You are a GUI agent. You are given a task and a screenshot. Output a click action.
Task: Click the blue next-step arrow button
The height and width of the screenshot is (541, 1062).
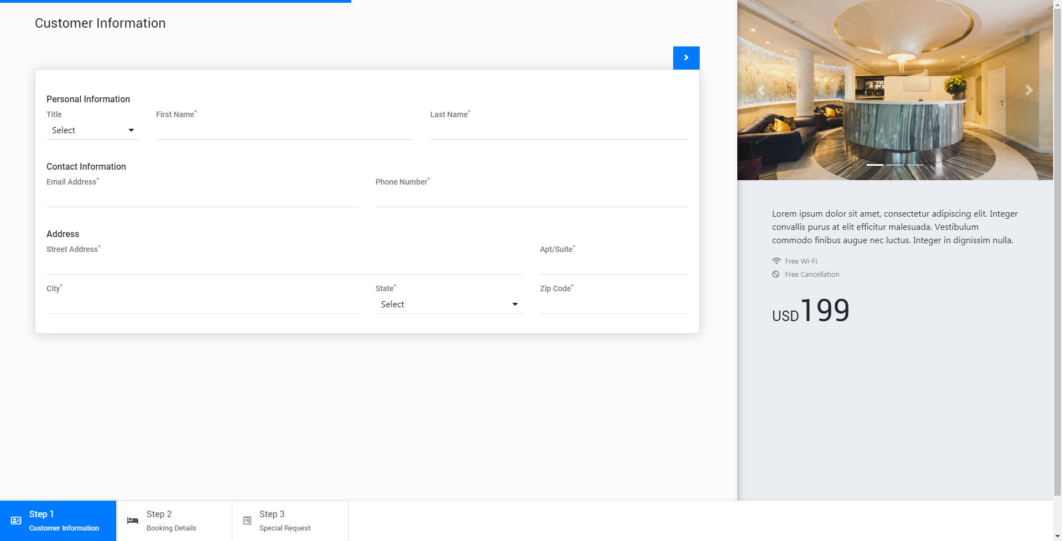[686, 58]
